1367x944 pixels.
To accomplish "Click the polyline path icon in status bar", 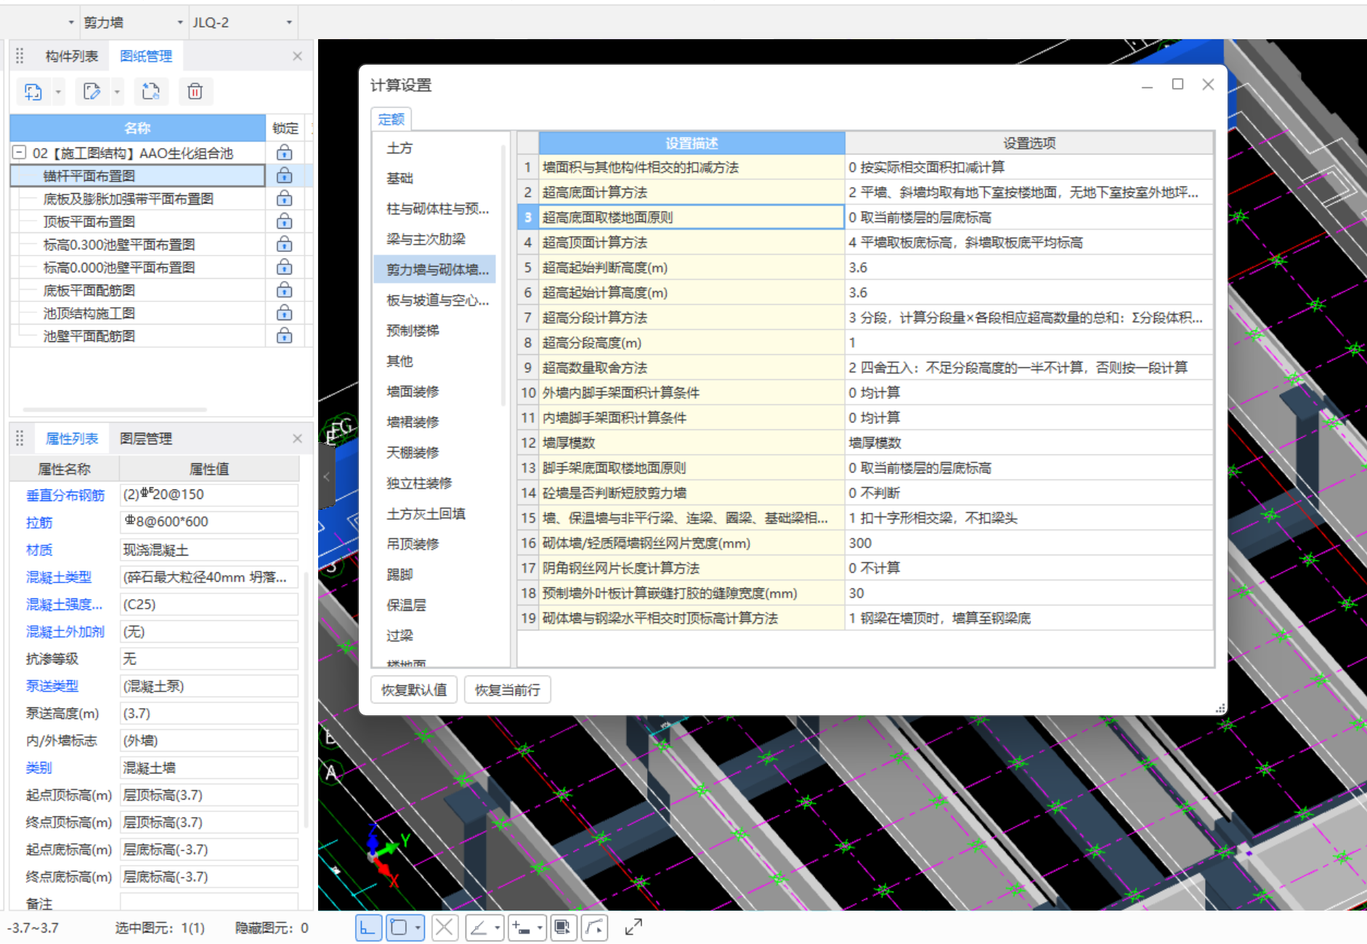I will click(594, 927).
